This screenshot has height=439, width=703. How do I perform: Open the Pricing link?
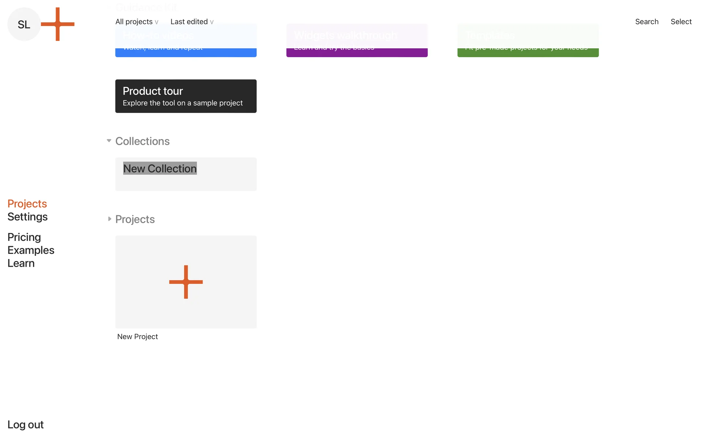tap(24, 237)
